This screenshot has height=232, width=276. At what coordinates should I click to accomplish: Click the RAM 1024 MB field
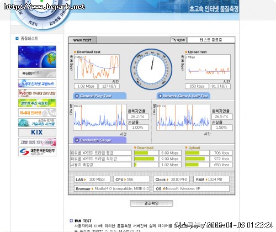tap(211, 180)
